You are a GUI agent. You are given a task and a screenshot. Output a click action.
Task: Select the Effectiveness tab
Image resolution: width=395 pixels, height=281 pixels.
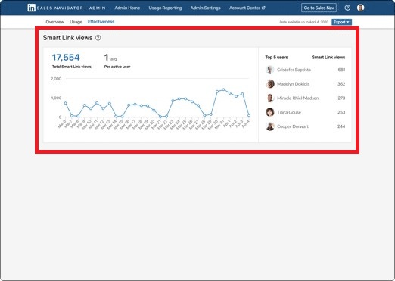tap(101, 22)
